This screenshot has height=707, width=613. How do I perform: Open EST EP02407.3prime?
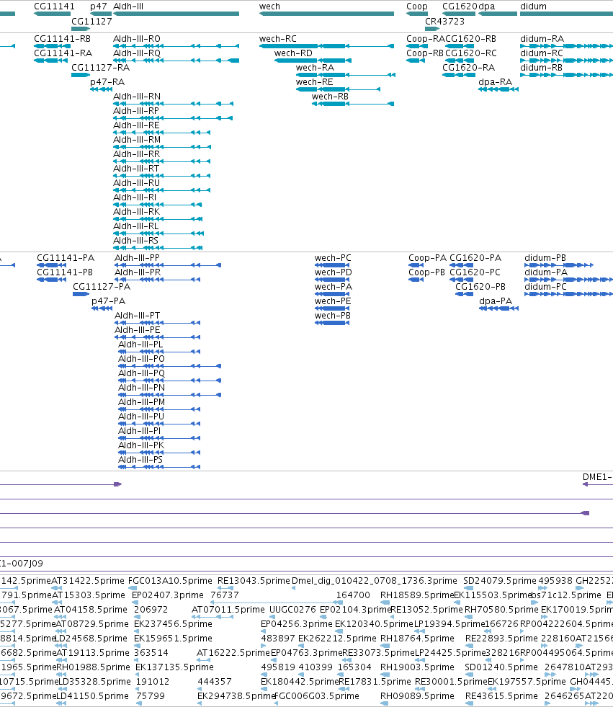pos(168,595)
